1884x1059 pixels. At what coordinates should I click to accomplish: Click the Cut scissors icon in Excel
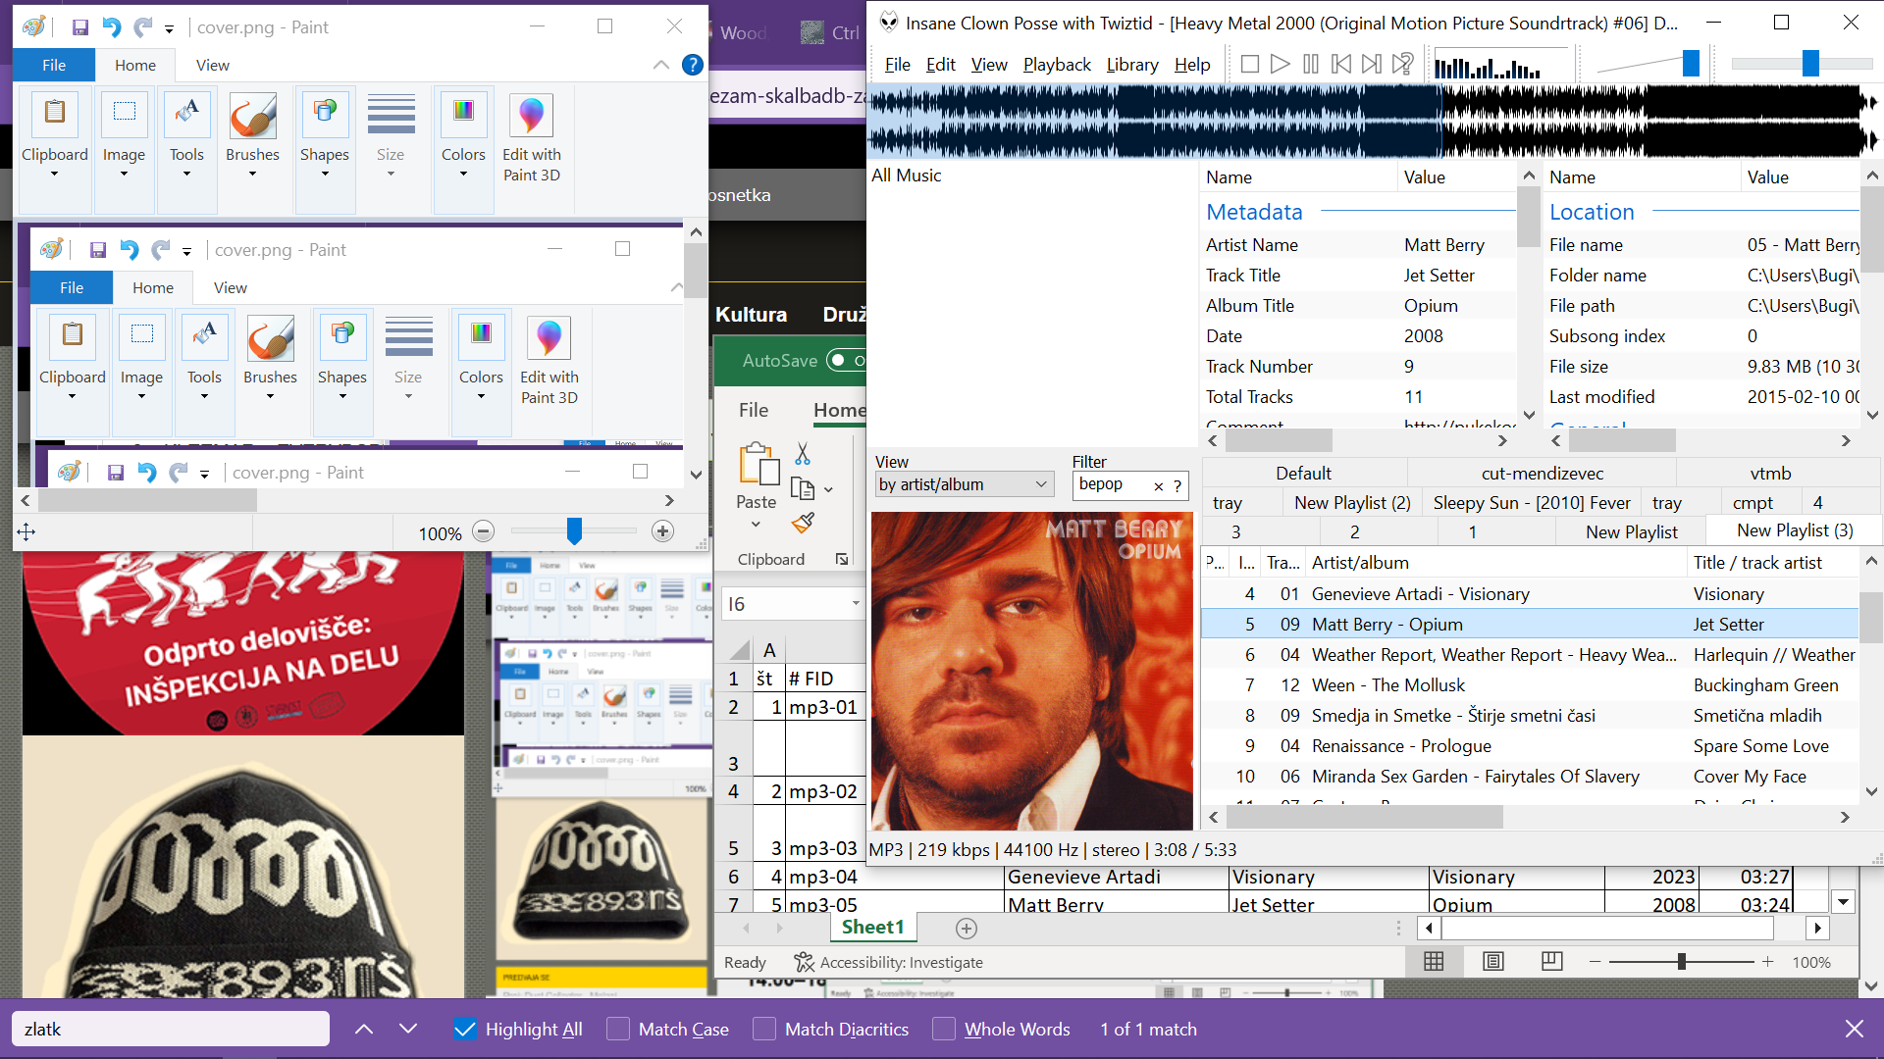click(803, 454)
